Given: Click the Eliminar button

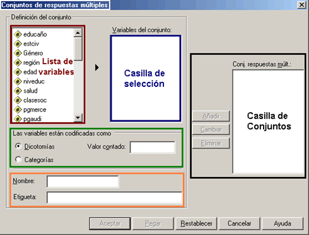Looking at the screenshot, I should (211, 143).
